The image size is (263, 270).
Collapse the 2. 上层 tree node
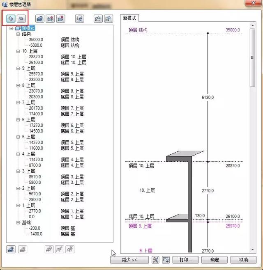point(18,188)
